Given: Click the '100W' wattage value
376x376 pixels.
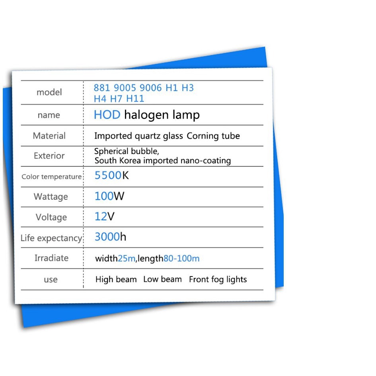Looking at the screenshot, I should click(109, 196).
